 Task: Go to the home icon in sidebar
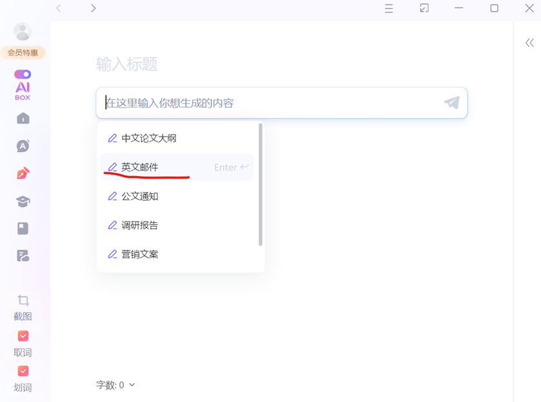[23, 119]
